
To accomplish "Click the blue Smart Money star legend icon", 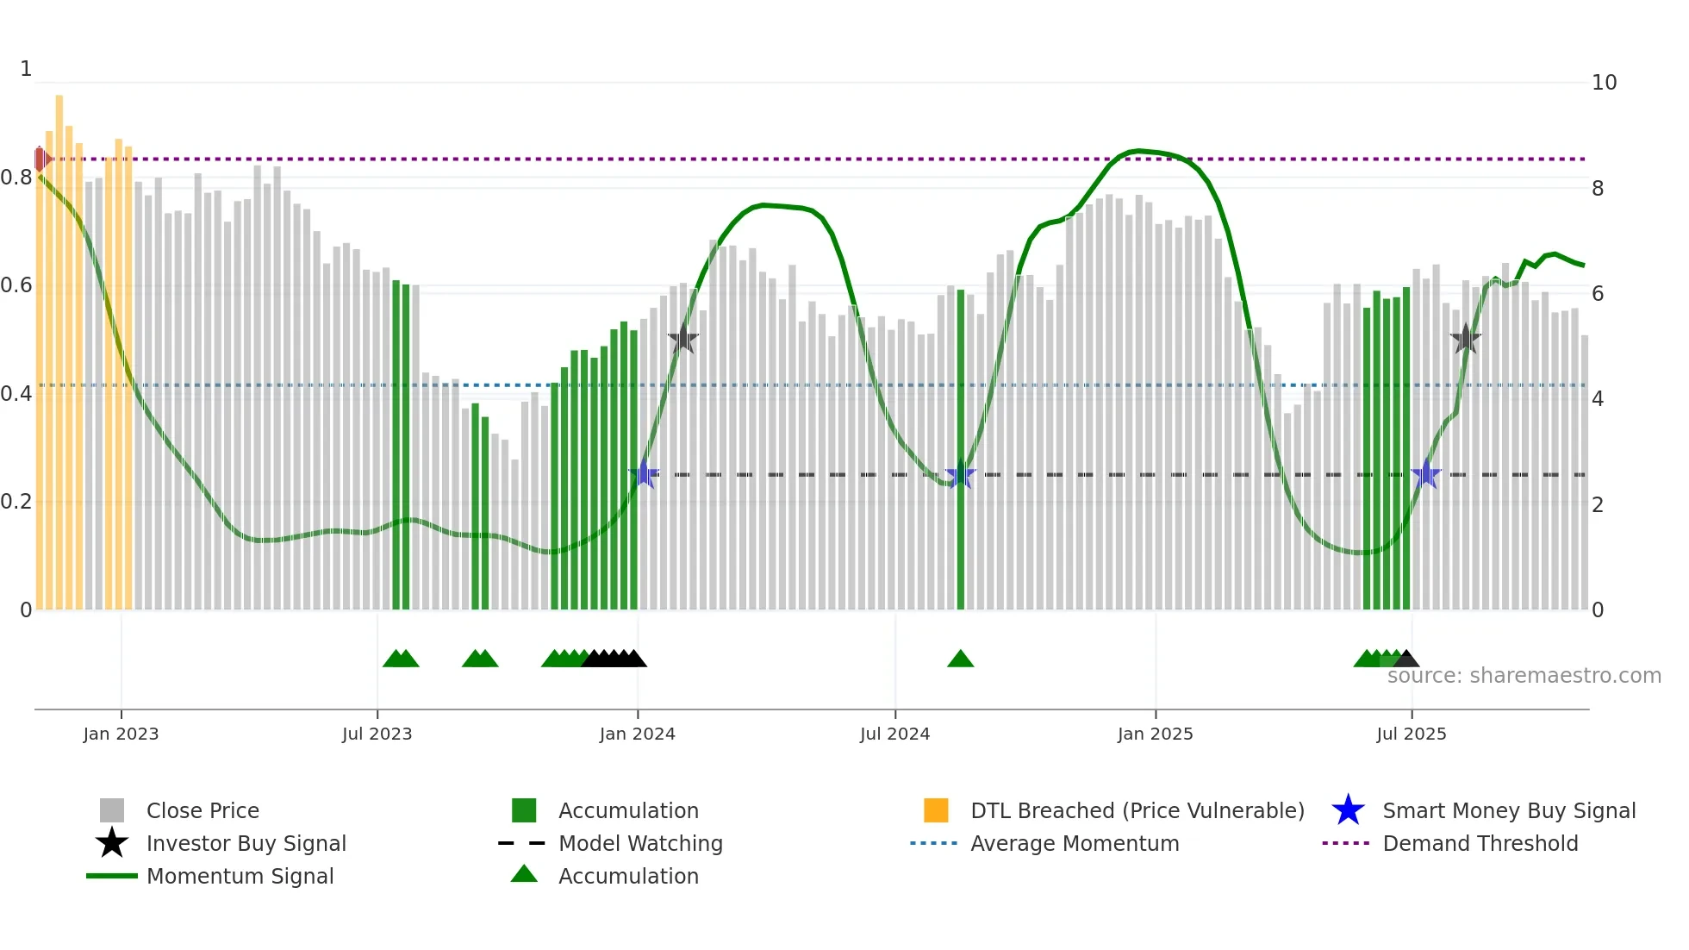I will pos(1348,810).
